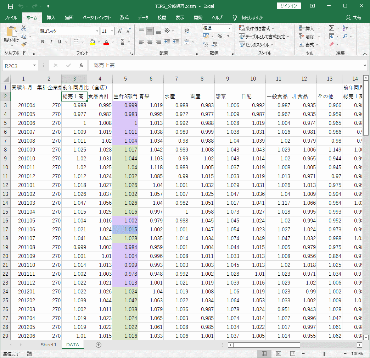Open セルのスタイル dropdown

256,45
